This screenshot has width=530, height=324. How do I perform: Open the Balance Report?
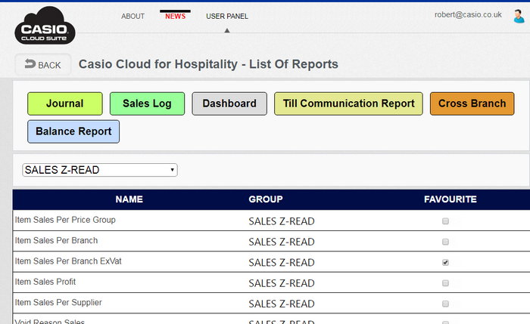point(73,131)
